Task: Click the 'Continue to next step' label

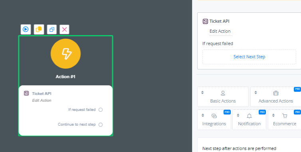Action: tap(77, 124)
